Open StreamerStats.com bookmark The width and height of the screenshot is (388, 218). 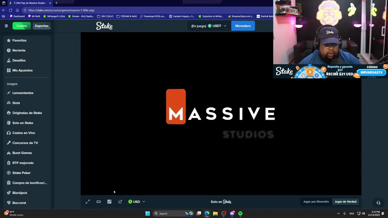[x=240, y=16]
